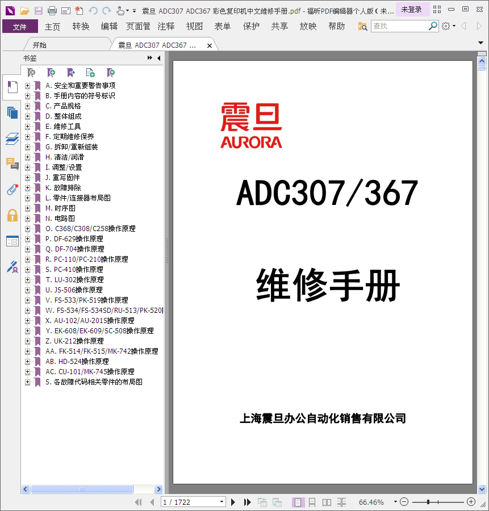Viewport: 489px width, 511px height.
Task: Open the Layers panel icon
Action: [12, 139]
